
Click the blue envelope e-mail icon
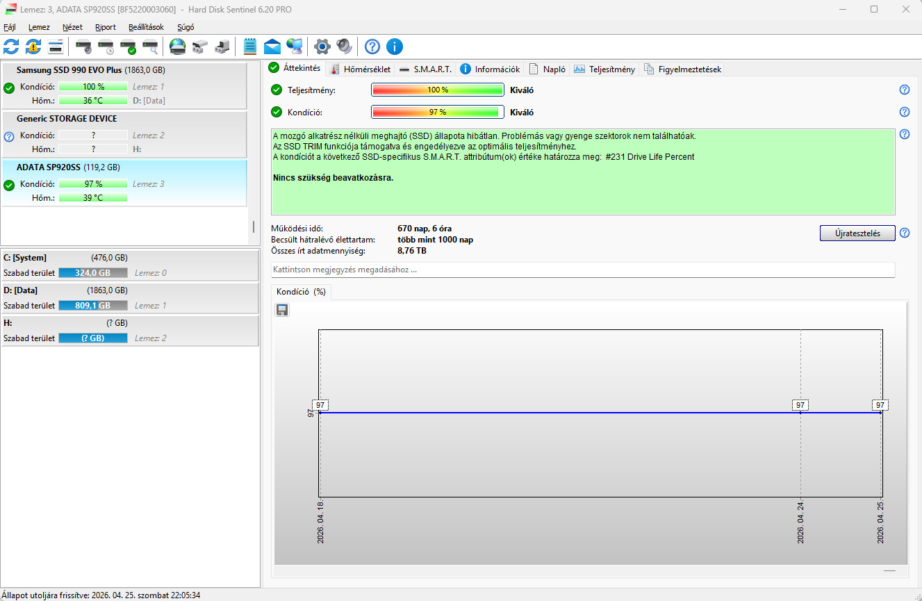pyautogui.click(x=272, y=47)
